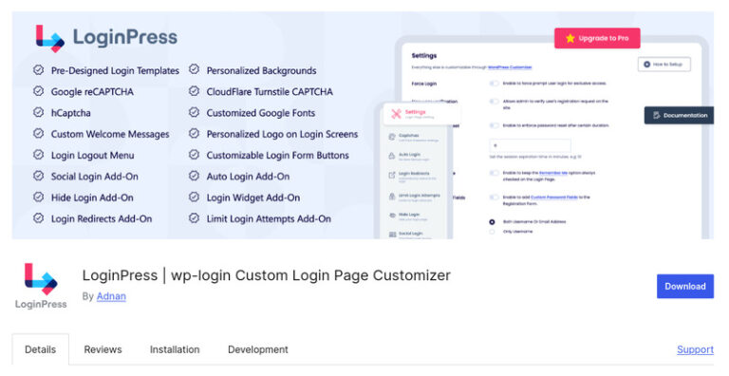Click the checkmark icon beside Auto Login Add-On

tap(194, 176)
